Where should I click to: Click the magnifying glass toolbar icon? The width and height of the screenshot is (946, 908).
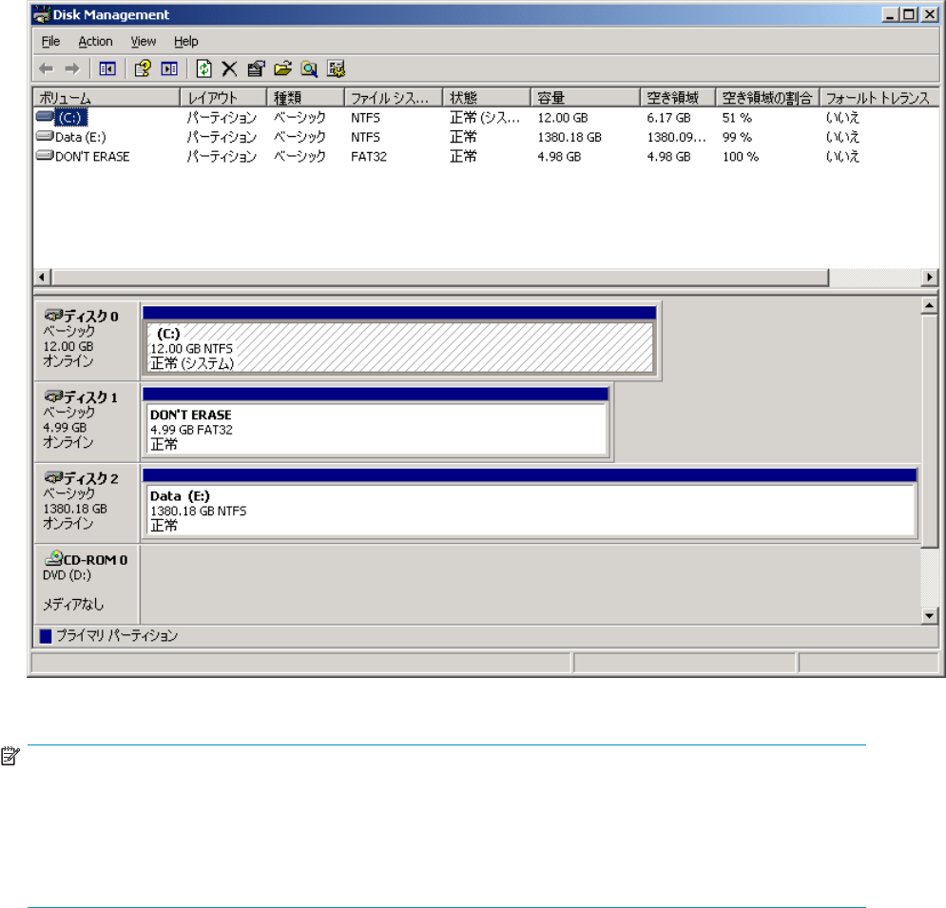309,68
